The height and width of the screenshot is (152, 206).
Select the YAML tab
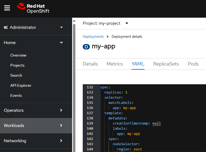tap(138, 64)
